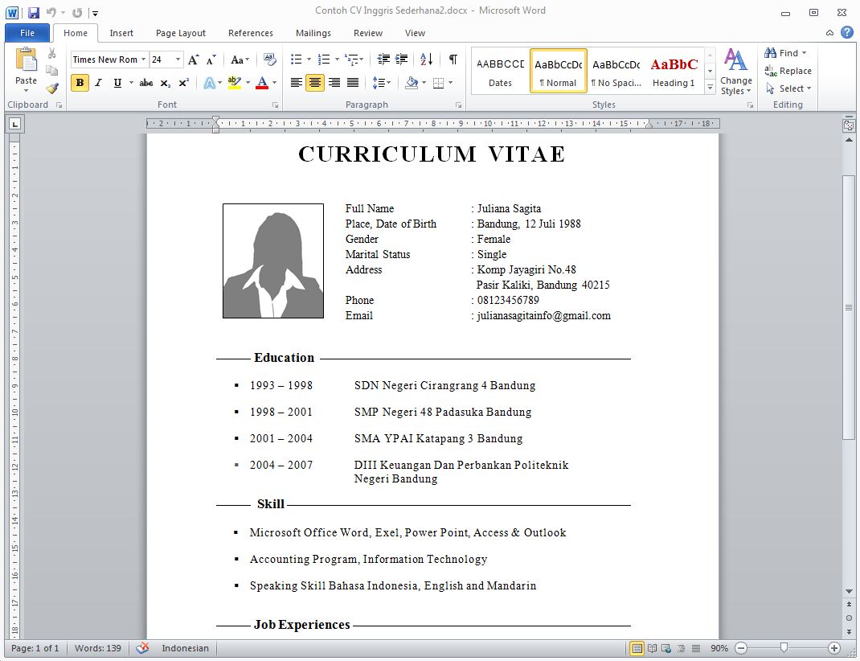Decrease indent of the paragraph
This screenshot has height=661, width=860.
383,60
